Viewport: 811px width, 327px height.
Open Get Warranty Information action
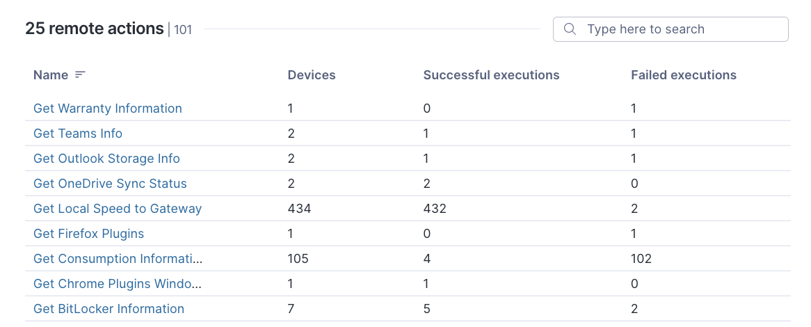click(x=108, y=109)
